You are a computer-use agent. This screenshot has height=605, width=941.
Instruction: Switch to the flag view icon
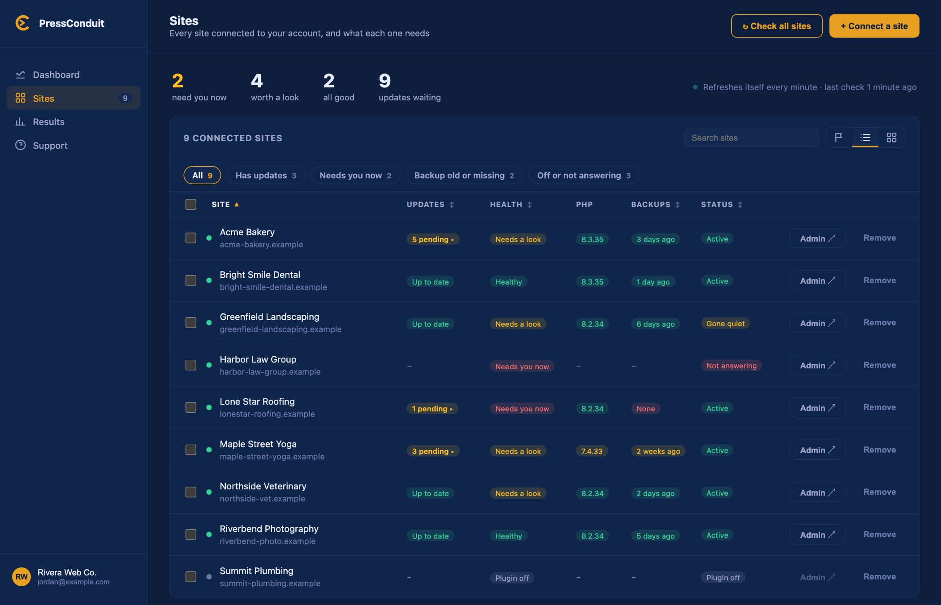839,138
